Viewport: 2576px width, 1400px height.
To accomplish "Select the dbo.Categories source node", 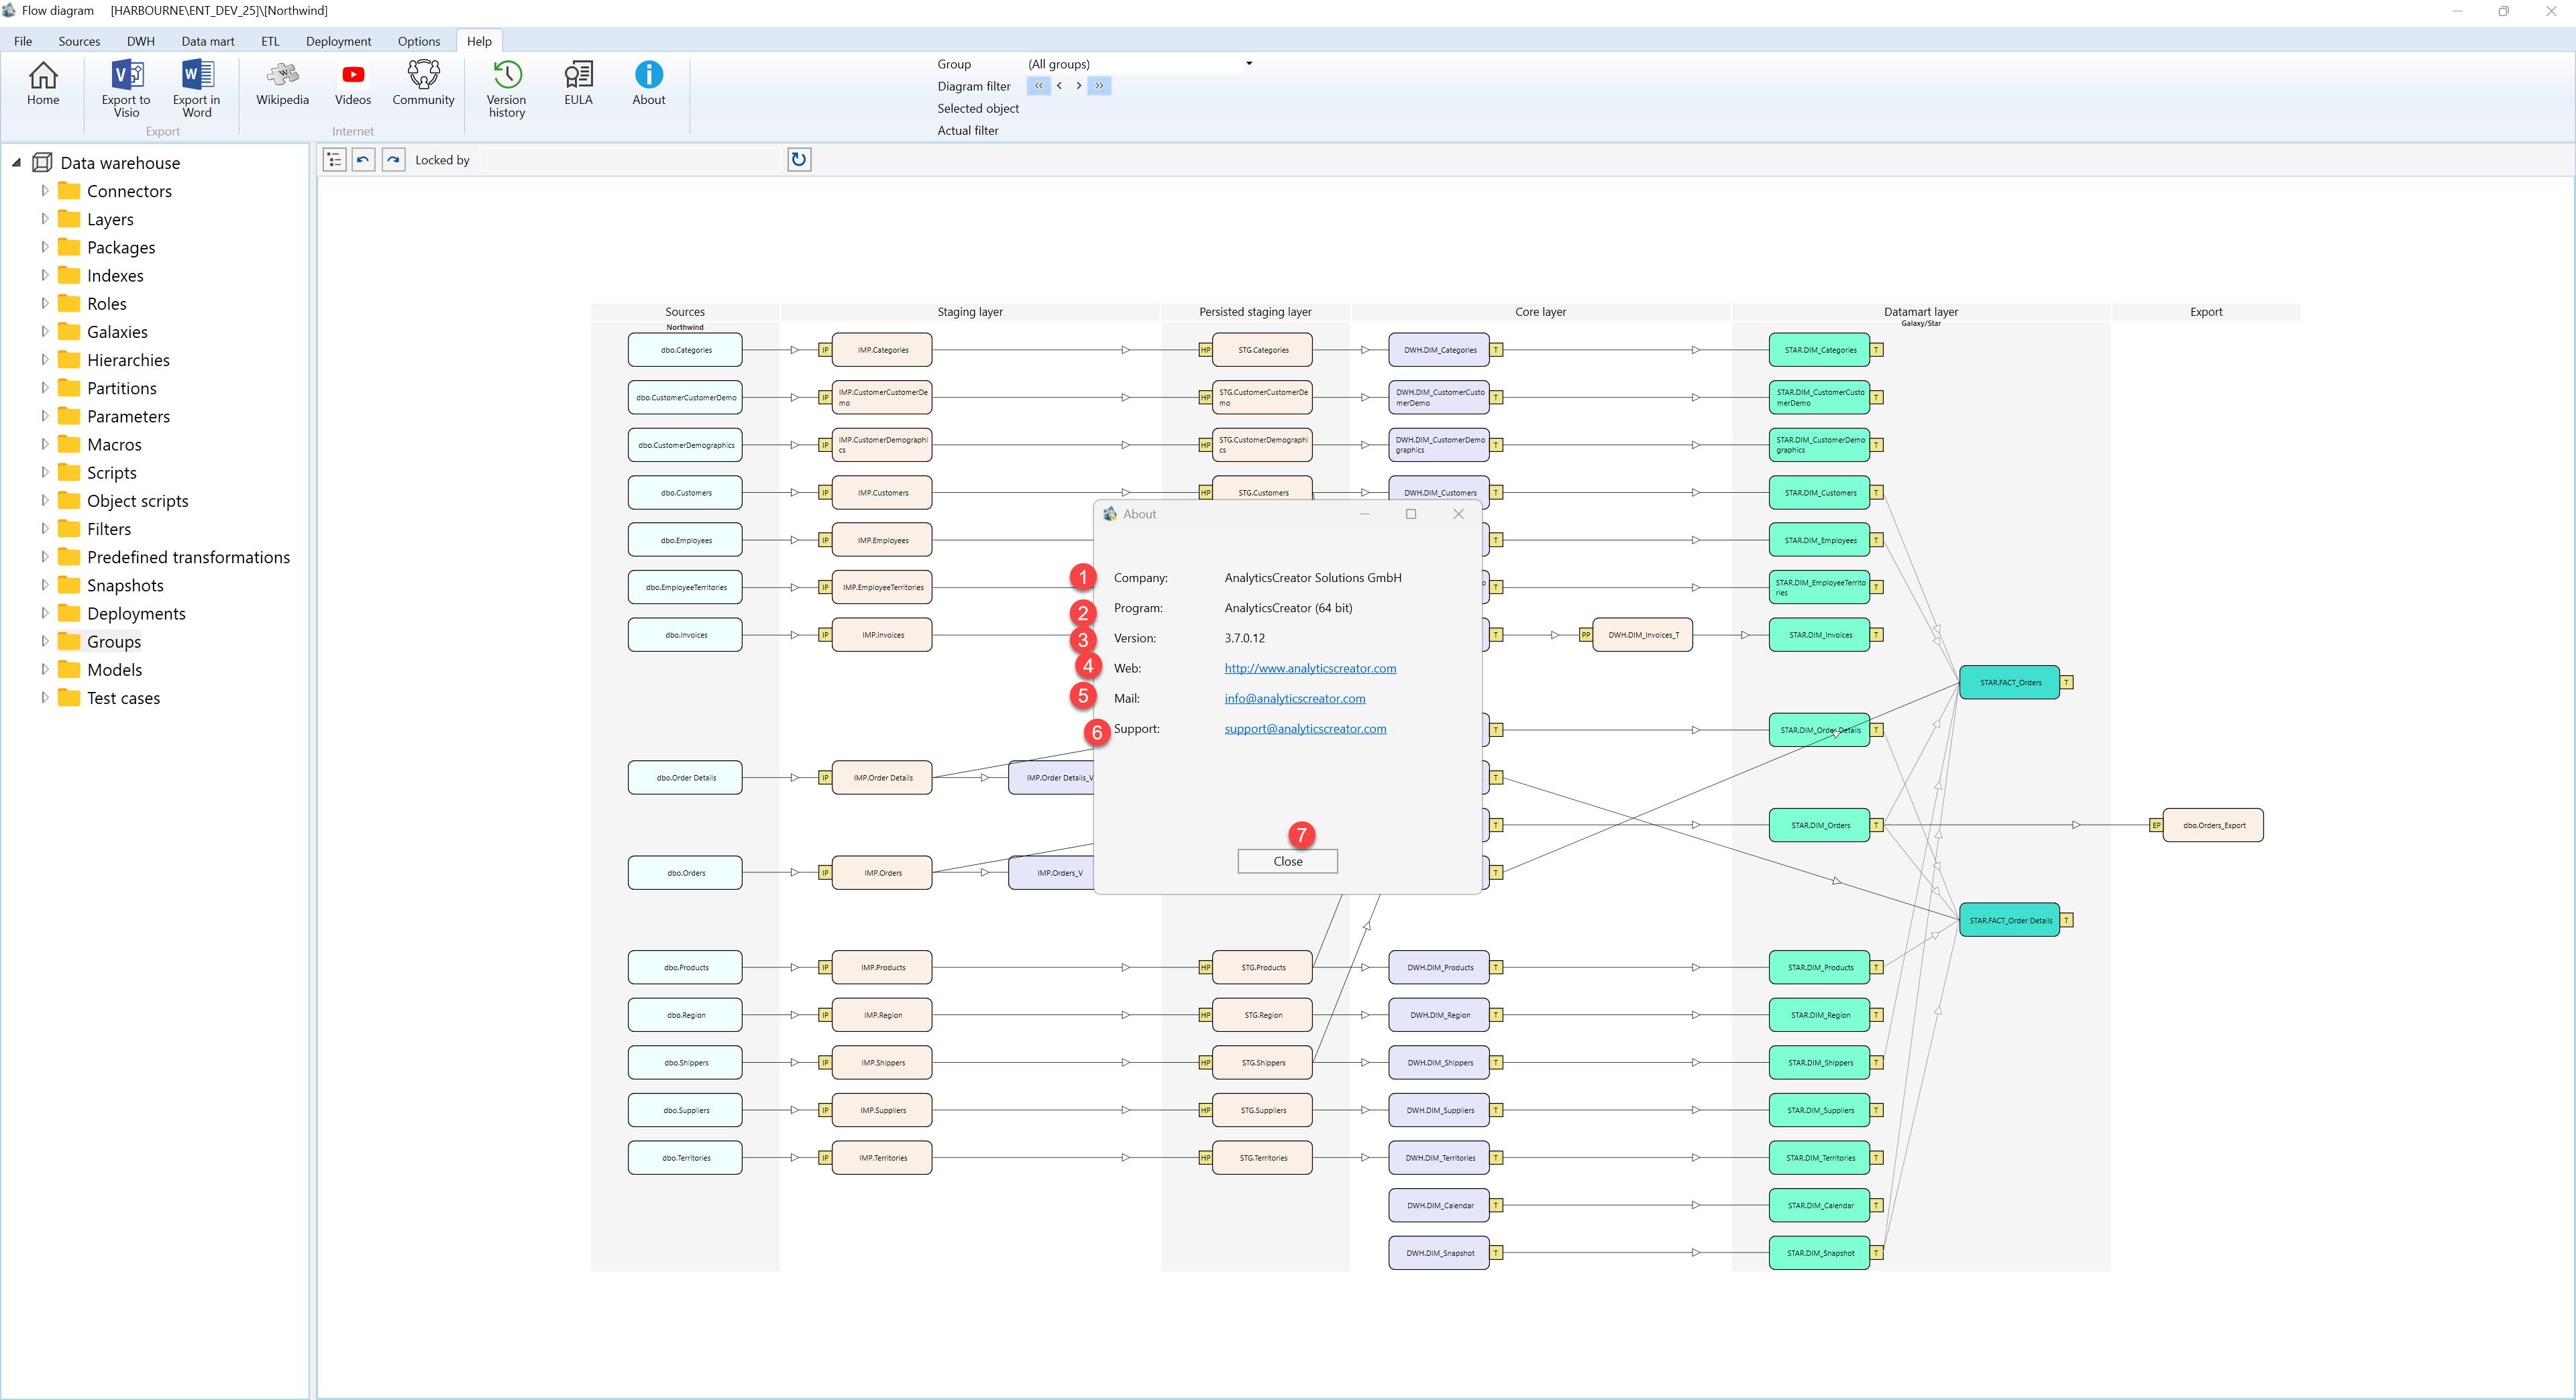I will click(x=685, y=350).
